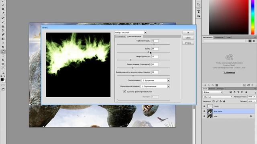Select the Crop tool
This screenshot has height=144, width=257.
point(3,9)
